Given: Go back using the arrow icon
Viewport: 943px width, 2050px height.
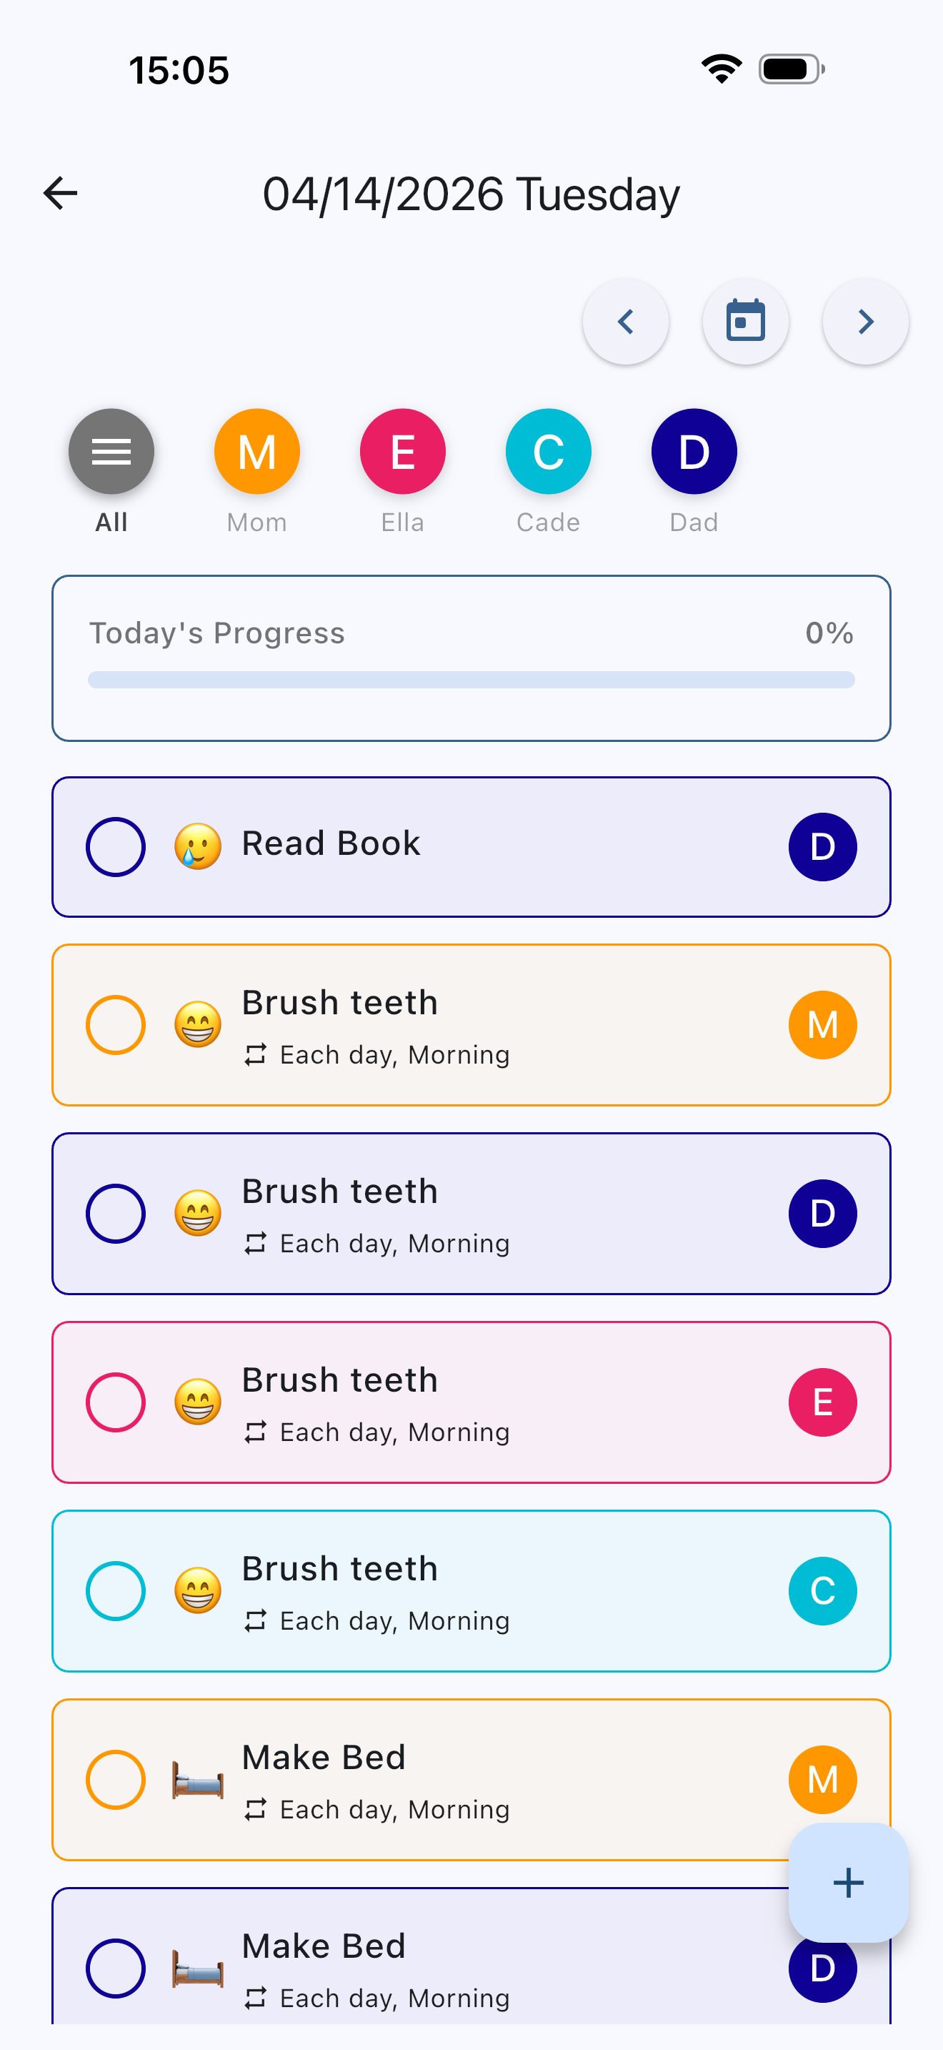Looking at the screenshot, I should point(61,194).
